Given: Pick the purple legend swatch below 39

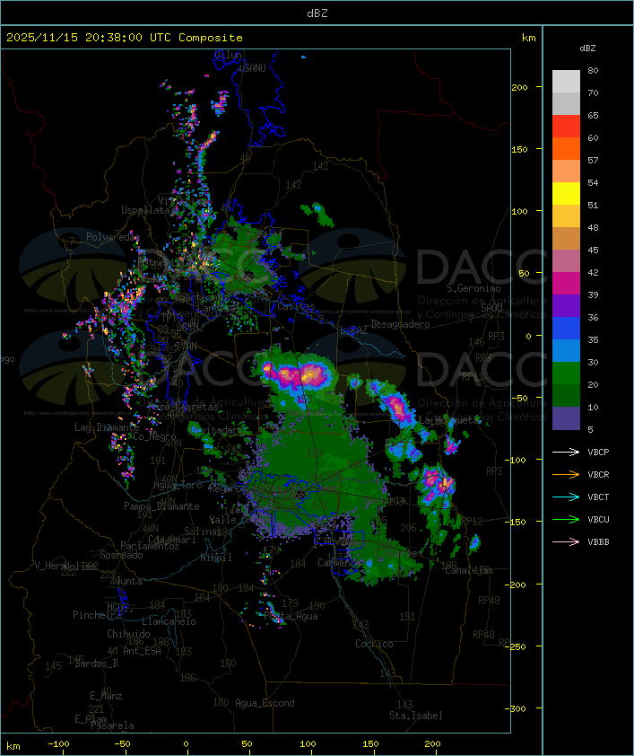Looking at the screenshot, I should [x=566, y=305].
